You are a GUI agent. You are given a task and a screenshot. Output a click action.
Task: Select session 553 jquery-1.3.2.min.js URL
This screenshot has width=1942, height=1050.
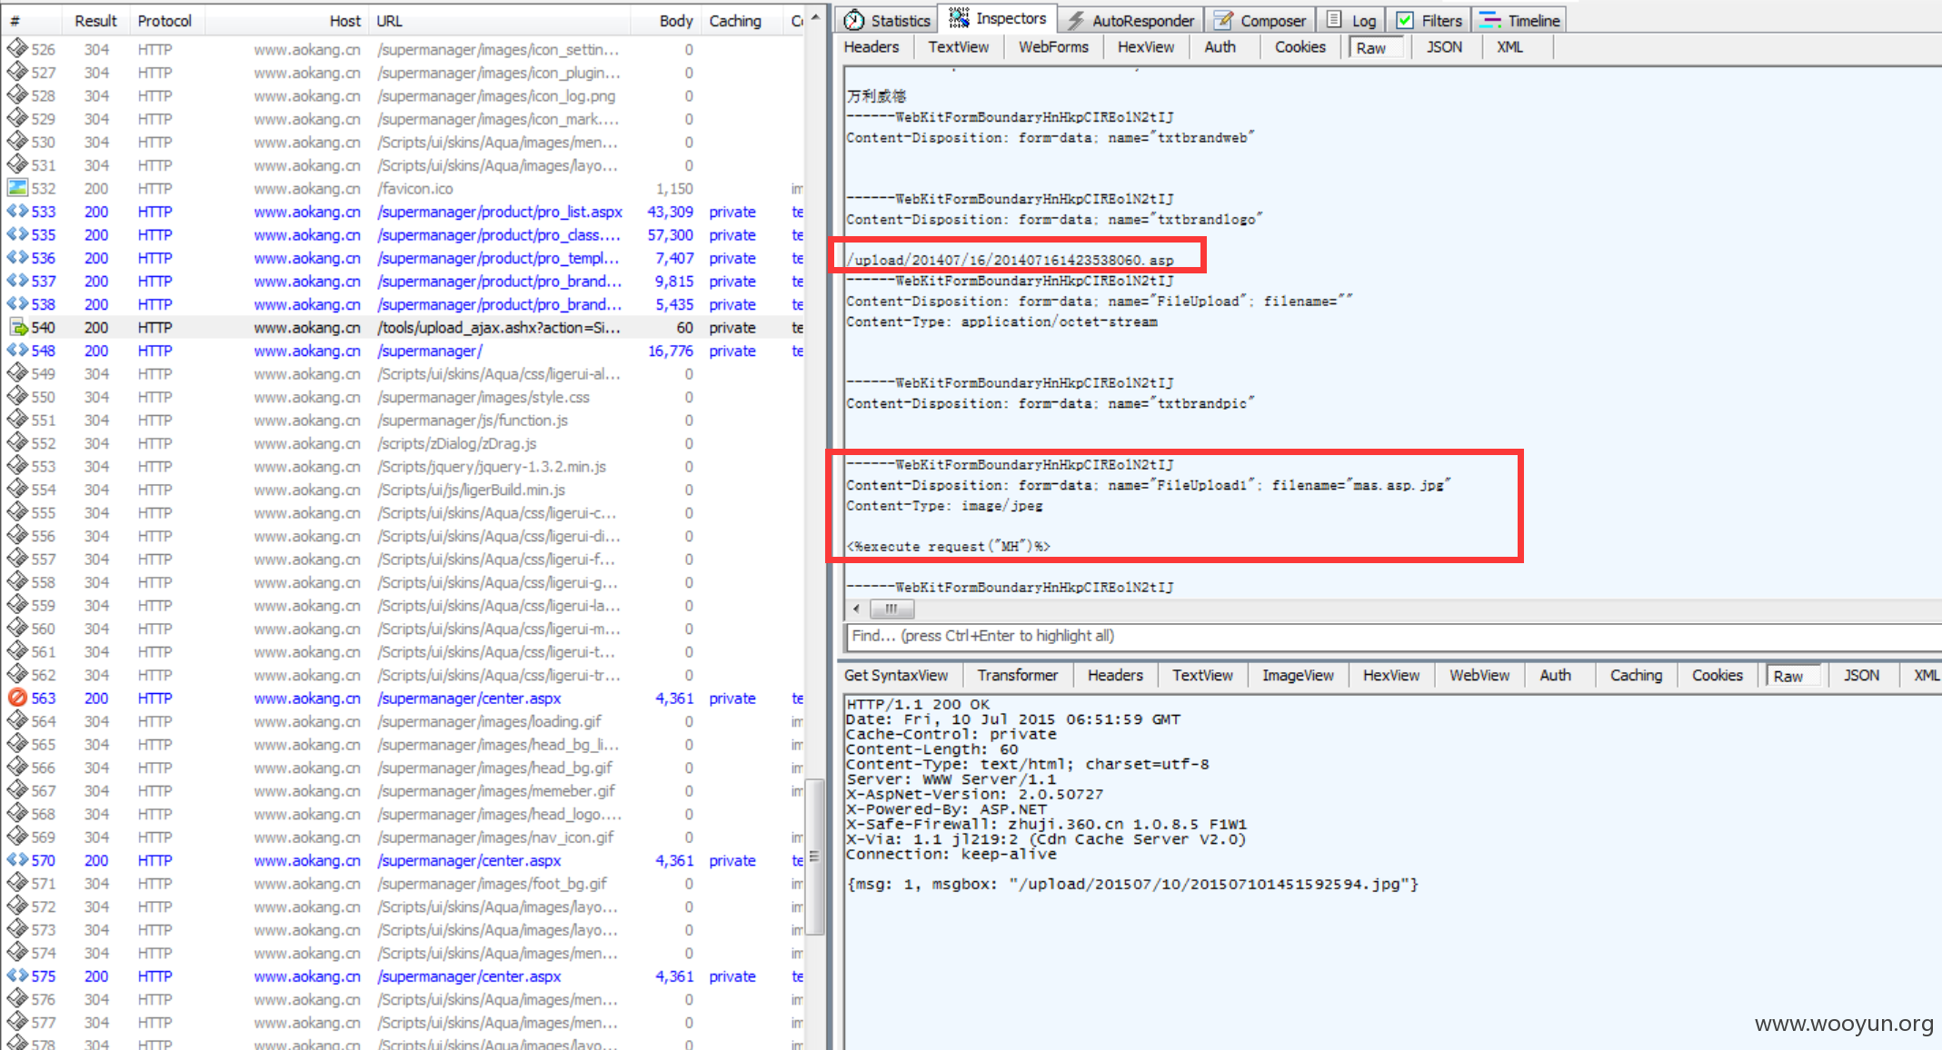pos(492,467)
